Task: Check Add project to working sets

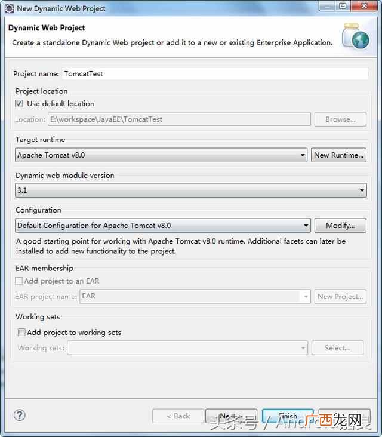Action: 21,332
